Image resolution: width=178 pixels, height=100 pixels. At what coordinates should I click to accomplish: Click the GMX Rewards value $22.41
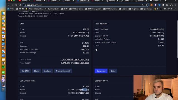coord(86,46)
